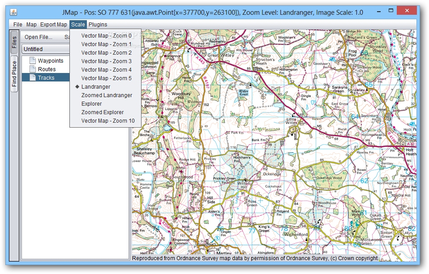Click Hockham's Fm label on map
The image size is (429, 274).
(241, 159)
